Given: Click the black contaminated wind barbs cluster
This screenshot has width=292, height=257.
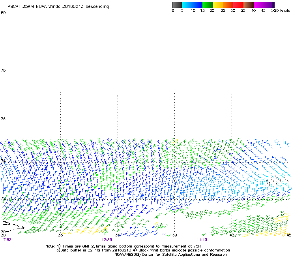Looking at the screenshot, I should [x=277, y=181].
